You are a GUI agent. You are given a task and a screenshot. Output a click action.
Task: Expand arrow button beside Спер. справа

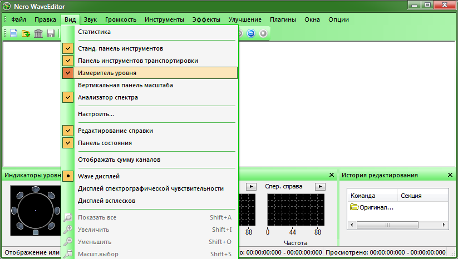click(x=319, y=186)
